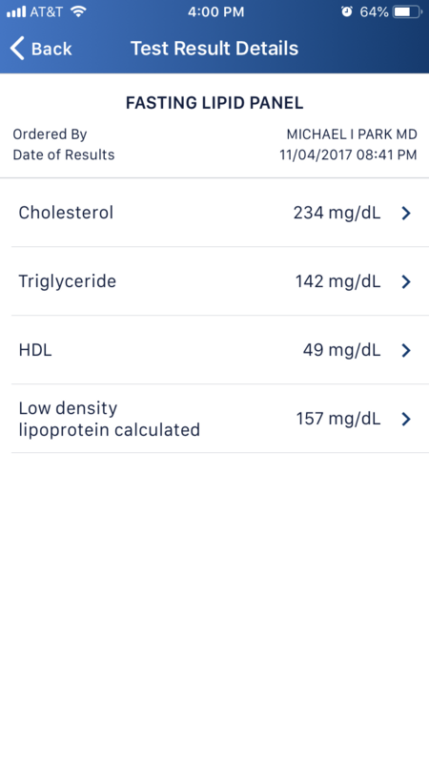
Task: Open Triglyceride result chevron
Action: [406, 281]
